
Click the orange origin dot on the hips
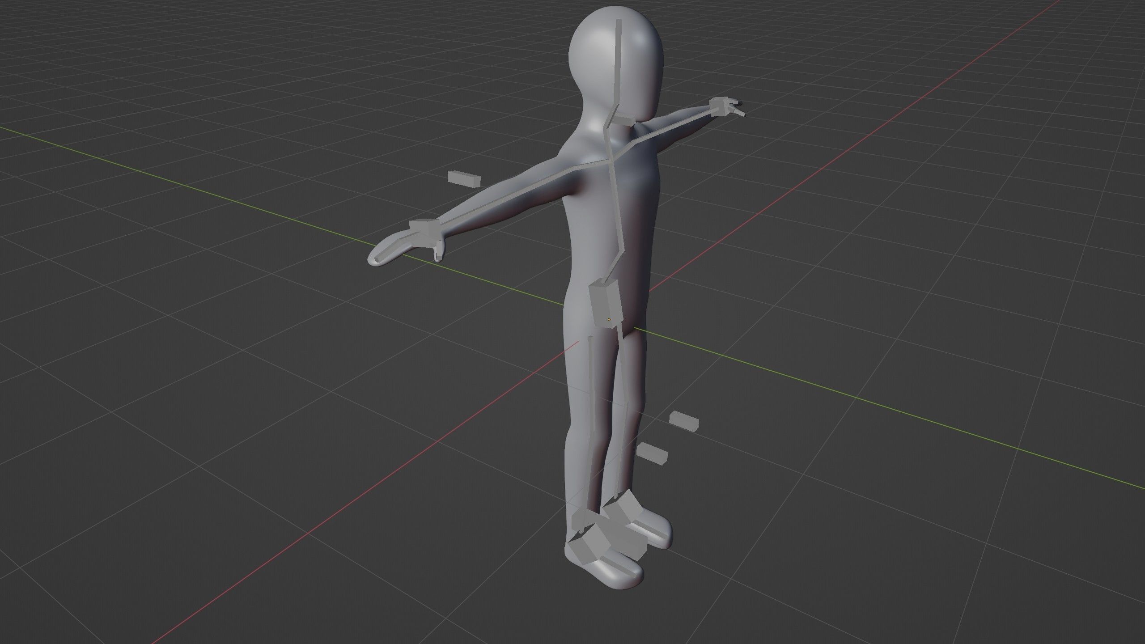click(609, 320)
